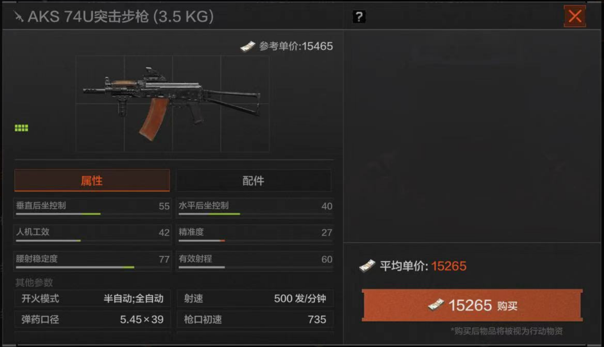Click the 腰射稳定度 hip-fire stability row
This screenshot has width=604, height=347.
click(92, 261)
